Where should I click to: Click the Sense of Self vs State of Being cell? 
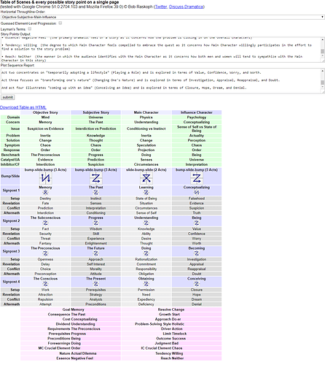[197, 128]
